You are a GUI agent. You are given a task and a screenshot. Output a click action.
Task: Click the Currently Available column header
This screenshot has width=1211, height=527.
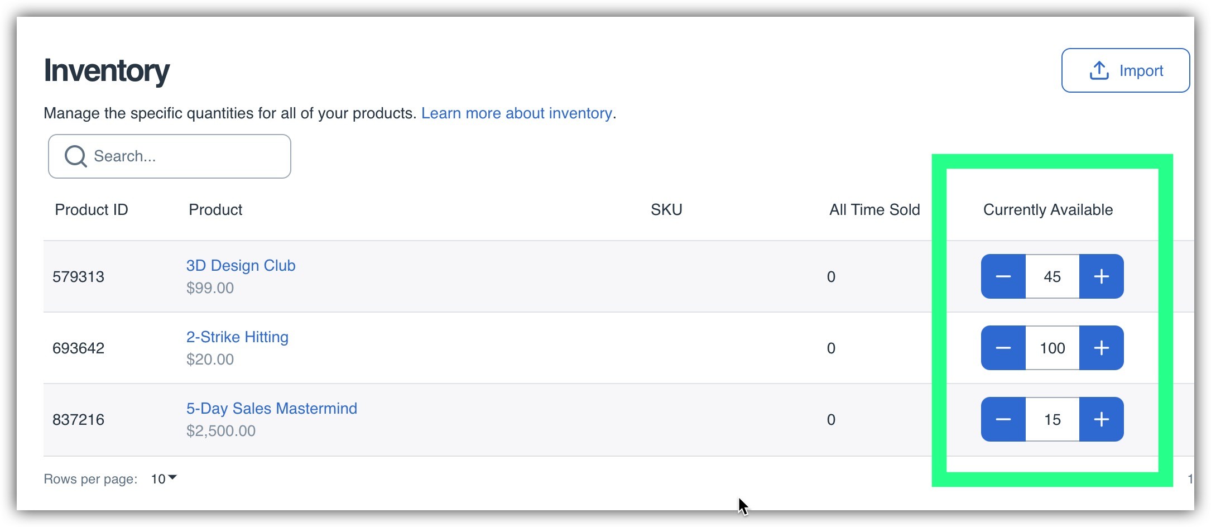1047,210
